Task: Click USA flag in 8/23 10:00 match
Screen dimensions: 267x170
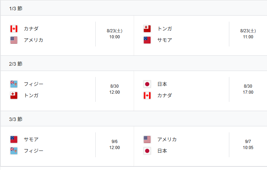Action: [14, 40]
